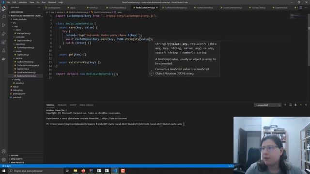Click the signature help next-overload arrow

click(x=152, y=76)
